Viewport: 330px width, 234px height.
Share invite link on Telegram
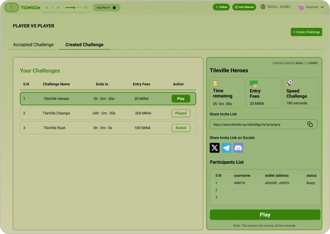click(227, 148)
